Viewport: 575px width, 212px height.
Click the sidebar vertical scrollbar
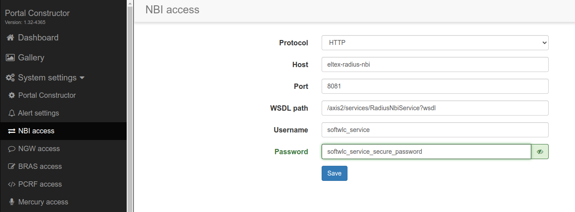[130, 106]
